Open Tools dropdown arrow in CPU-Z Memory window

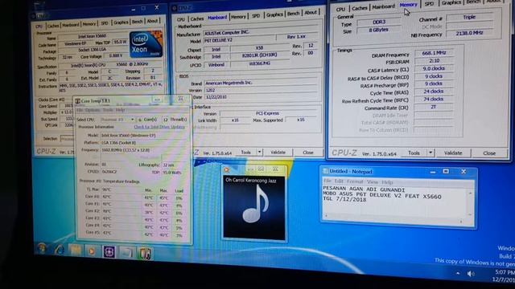pyautogui.click(x=431, y=153)
